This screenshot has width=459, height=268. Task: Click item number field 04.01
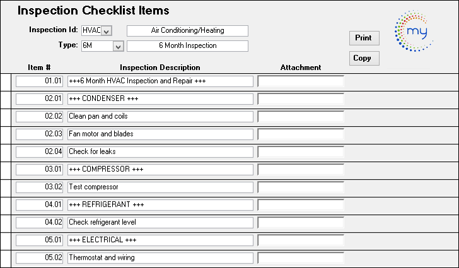(39, 205)
